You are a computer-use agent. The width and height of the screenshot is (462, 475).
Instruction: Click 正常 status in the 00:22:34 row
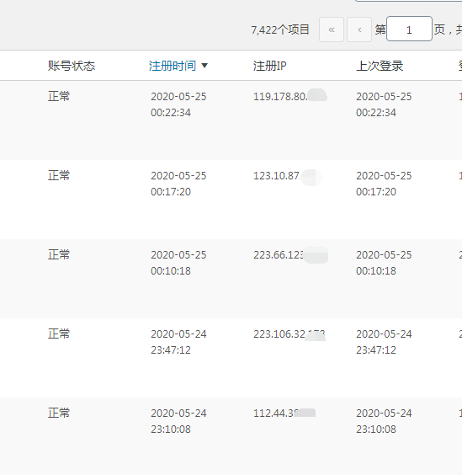click(x=59, y=96)
